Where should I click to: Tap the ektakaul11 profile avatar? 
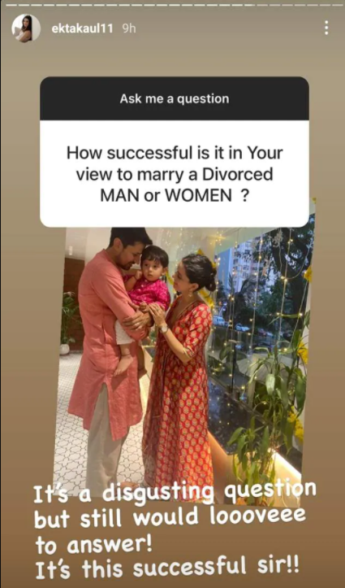coord(26,28)
